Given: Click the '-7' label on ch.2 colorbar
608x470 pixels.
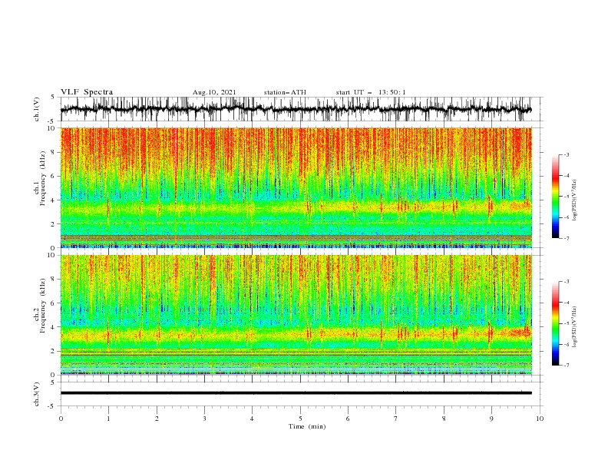Looking at the screenshot, I should [x=567, y=366].
